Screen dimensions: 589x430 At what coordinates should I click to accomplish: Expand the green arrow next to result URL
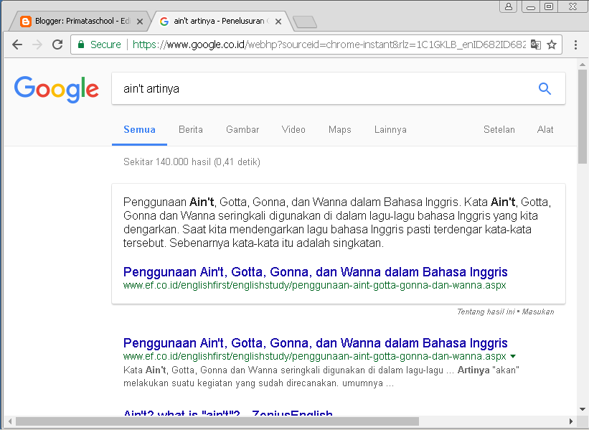tap(513, 356)
